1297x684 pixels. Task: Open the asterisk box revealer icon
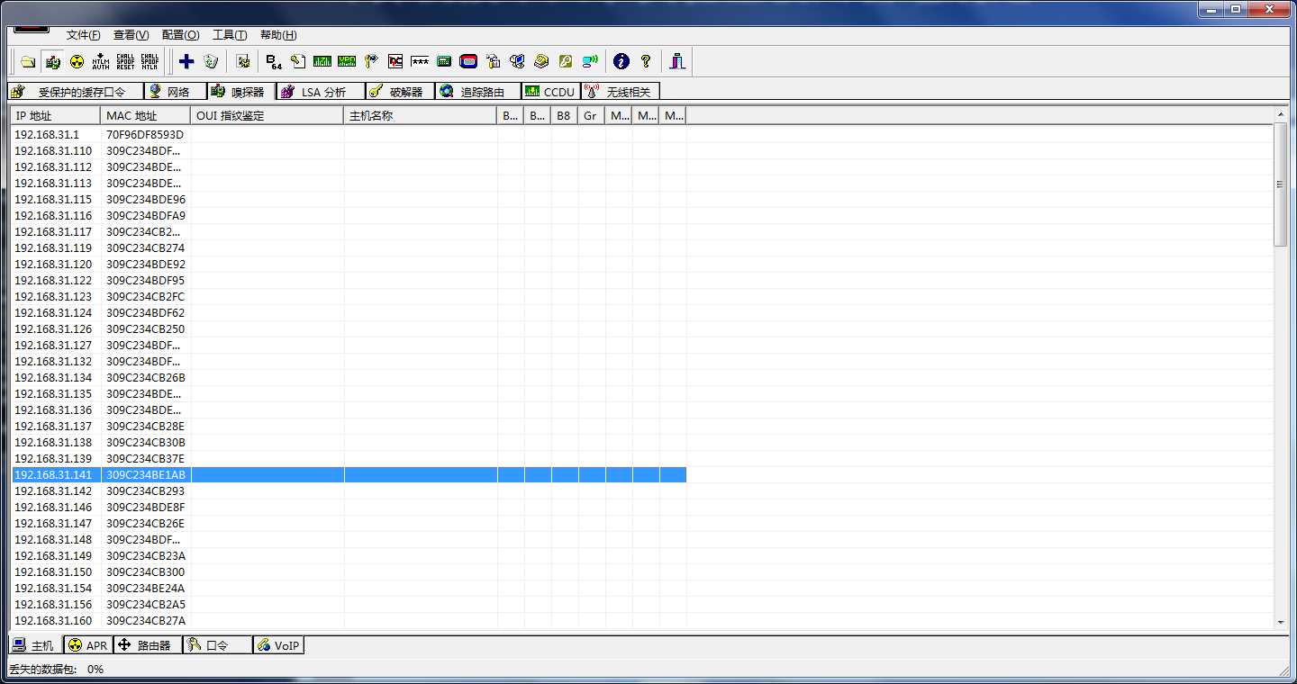(420, 61)
